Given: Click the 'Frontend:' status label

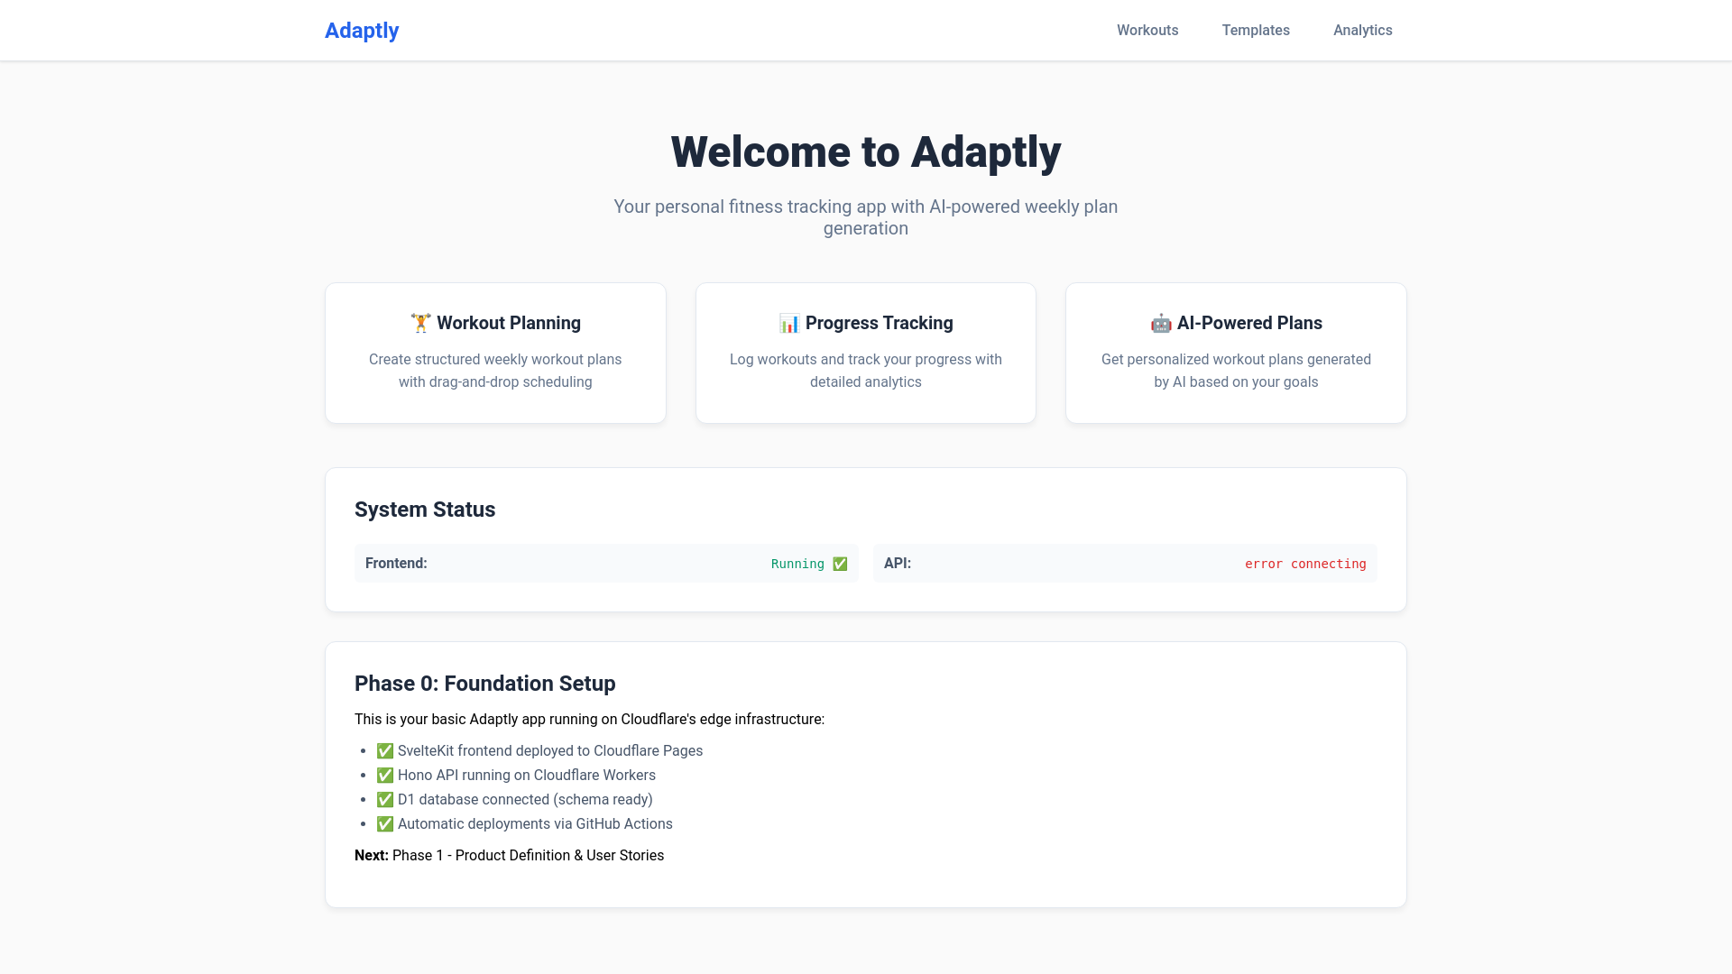Looking at the screenshot, I should [x=396, y=563].
